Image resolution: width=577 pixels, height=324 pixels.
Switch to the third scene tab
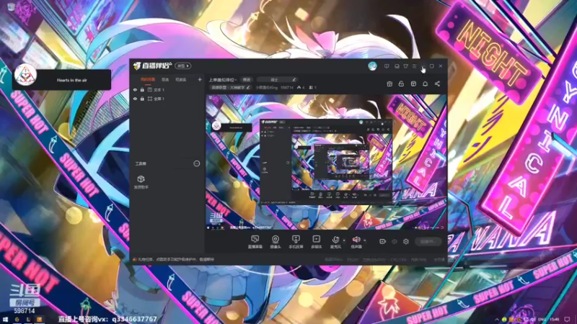181,80
